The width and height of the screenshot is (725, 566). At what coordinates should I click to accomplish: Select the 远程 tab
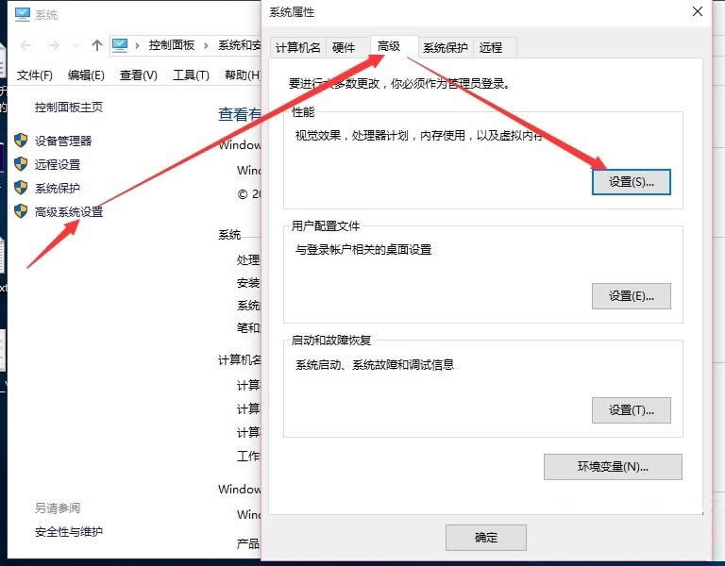(490, 47)
